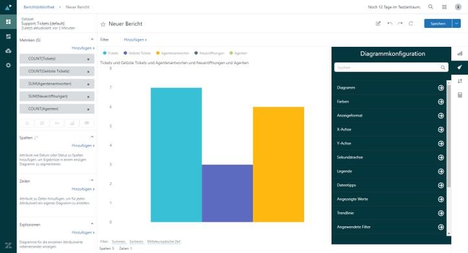The image size is (468, 253).
Task: Click the Suchen field in Diagrammkonfiguration
Action: point(391,68)
